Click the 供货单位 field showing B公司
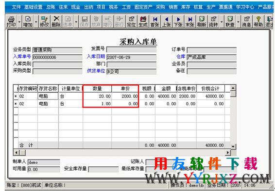This screenshot has height=191, width=275. [131, 72]
